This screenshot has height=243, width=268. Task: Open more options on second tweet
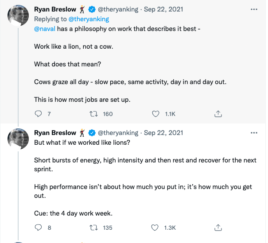coord(254,133)
